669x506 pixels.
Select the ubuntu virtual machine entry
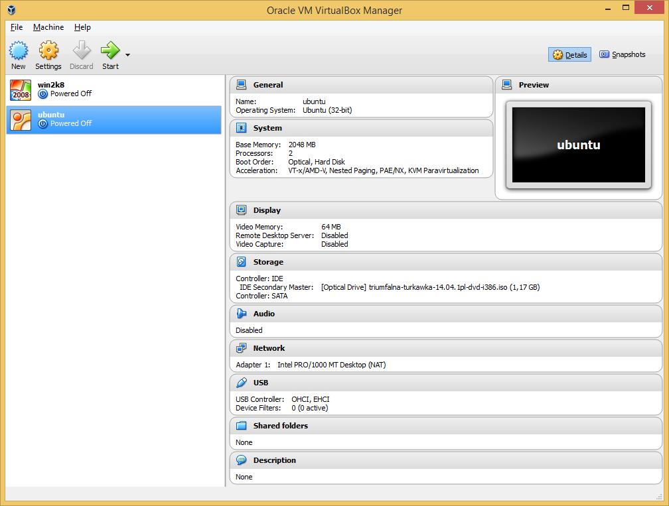(114, 120)
